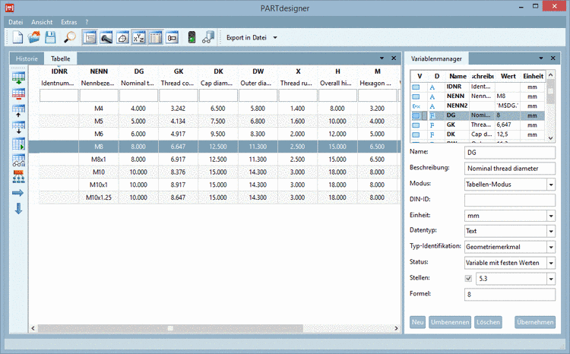Screen dimensions: 570x354
Task: Toggle the XYZ variables view button
Action: tap(139, 37)
